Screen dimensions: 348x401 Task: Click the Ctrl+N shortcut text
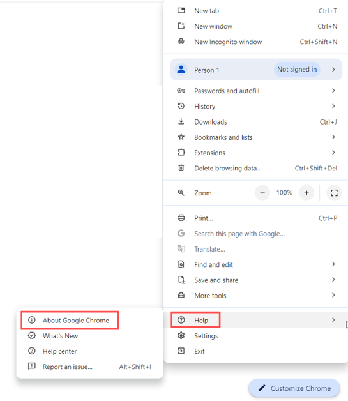328,26
